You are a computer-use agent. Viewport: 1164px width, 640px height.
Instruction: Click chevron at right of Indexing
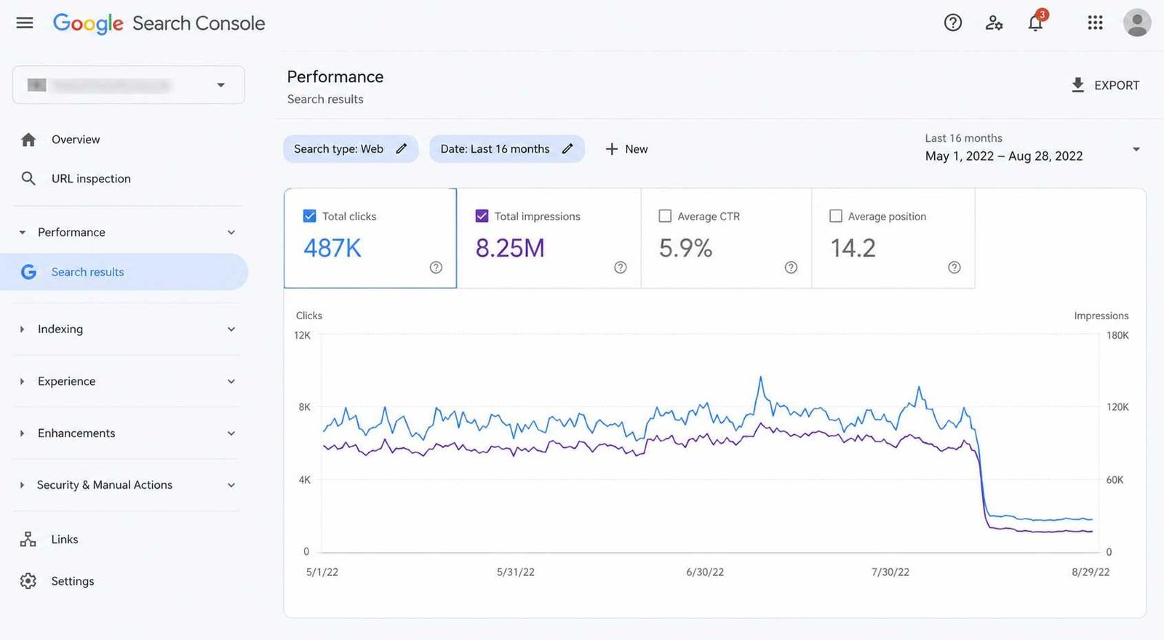231,329
